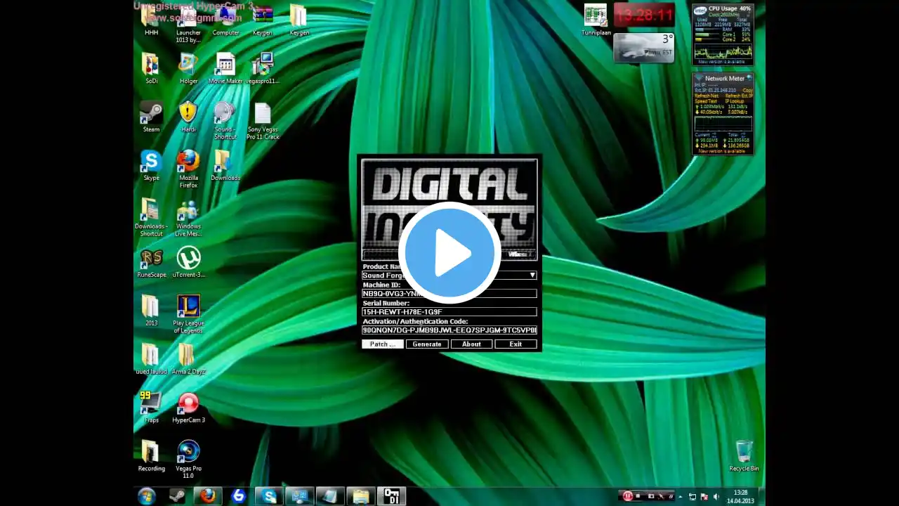Open the Mozilla Firefox desktop icon
899x506 pixels.
click(x=188, y=162)
